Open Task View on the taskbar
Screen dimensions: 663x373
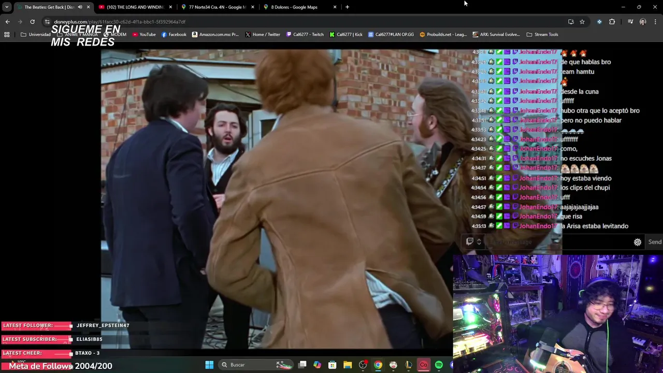tap(302, 365)
